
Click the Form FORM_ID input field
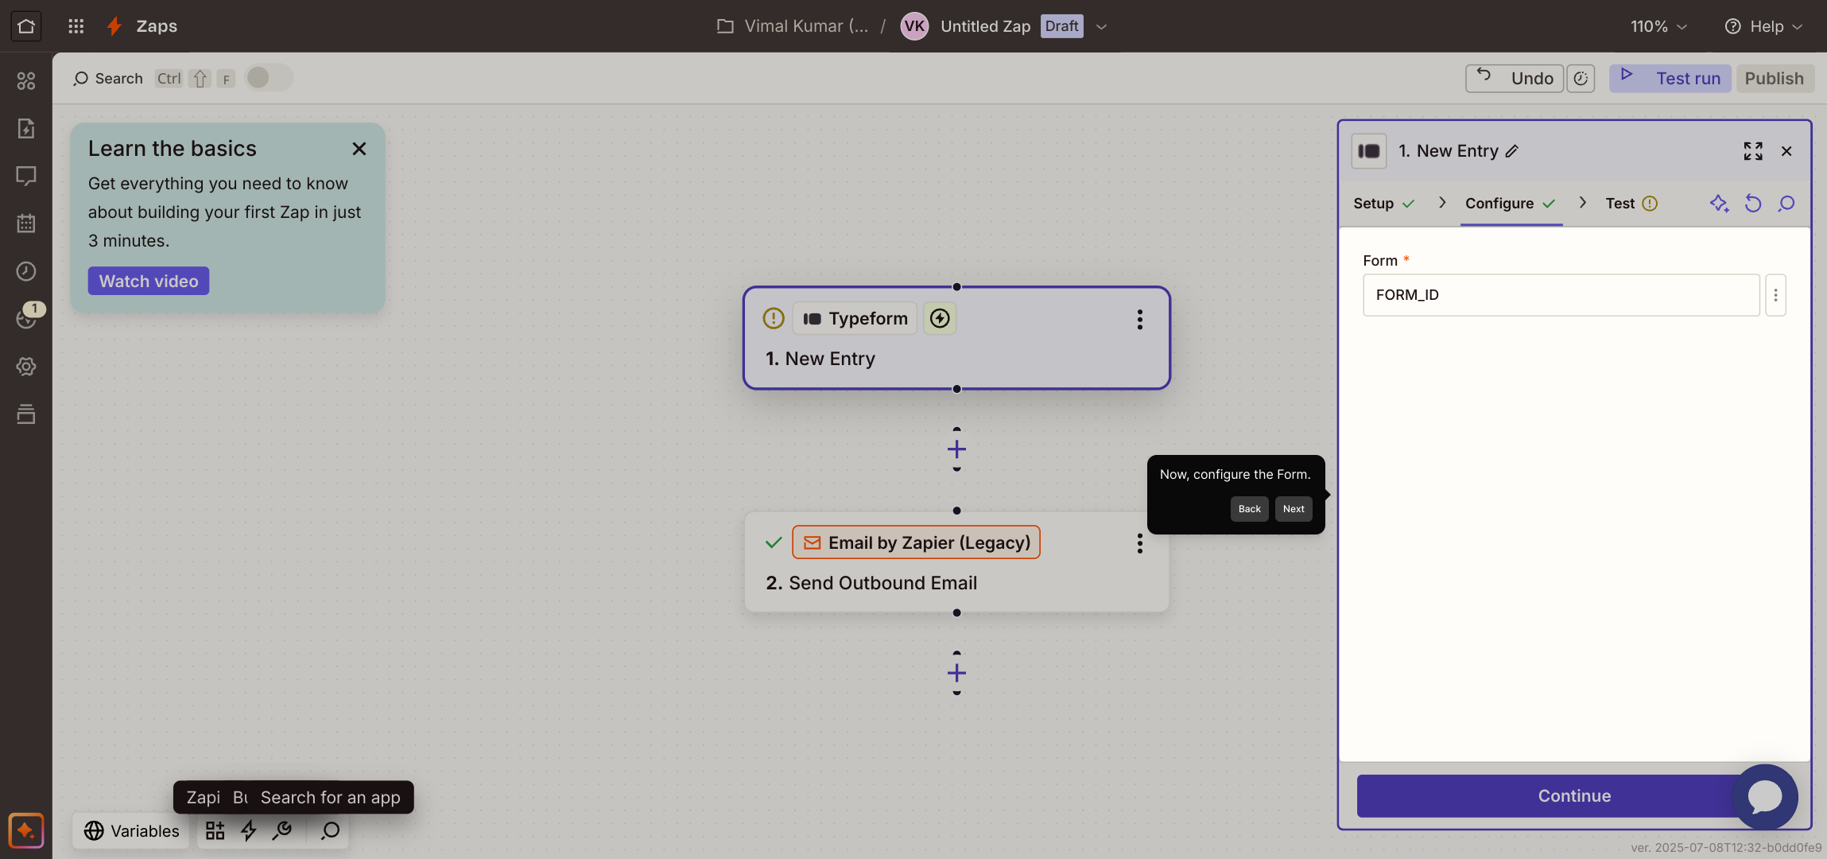click(1561, 295)
